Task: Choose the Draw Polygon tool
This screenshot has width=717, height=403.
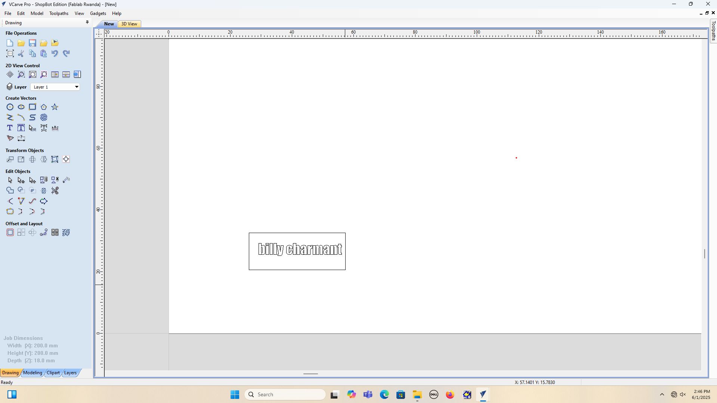Action: pyautogui.click(x=44, y=107)
